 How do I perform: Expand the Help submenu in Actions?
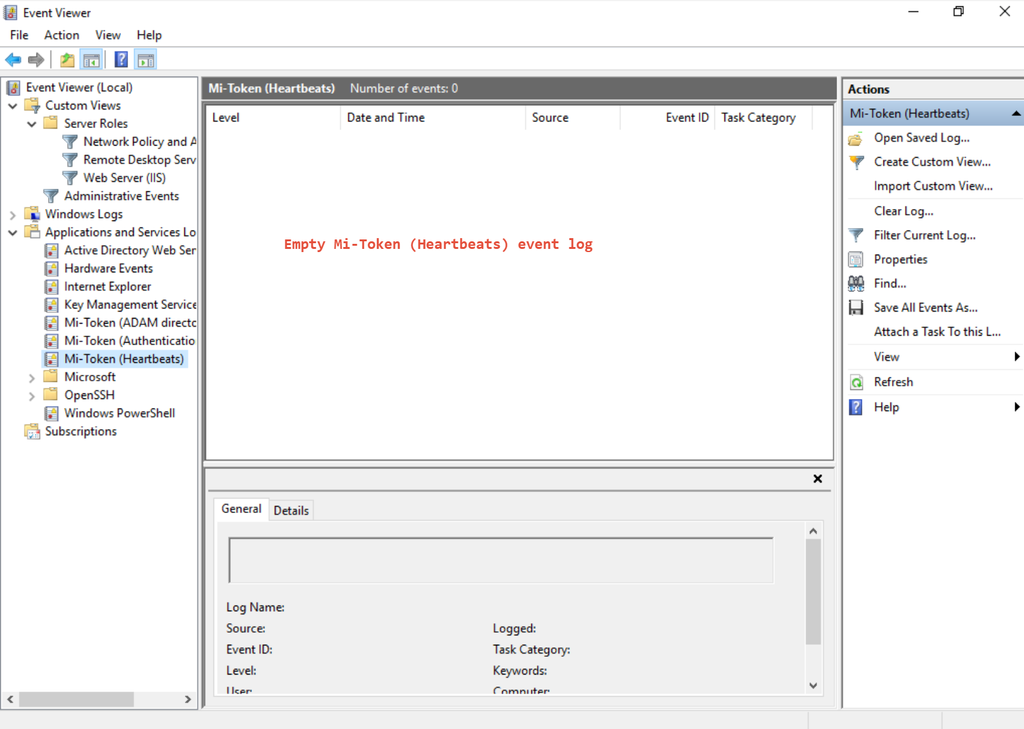pos(1016,407)
